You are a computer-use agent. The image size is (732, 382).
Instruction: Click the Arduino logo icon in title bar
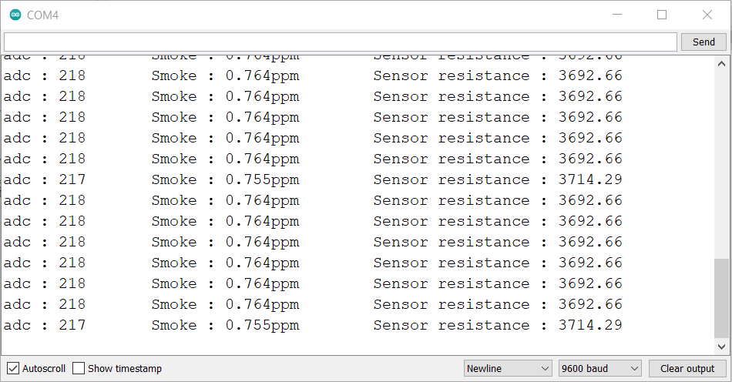tap(15, 15)
